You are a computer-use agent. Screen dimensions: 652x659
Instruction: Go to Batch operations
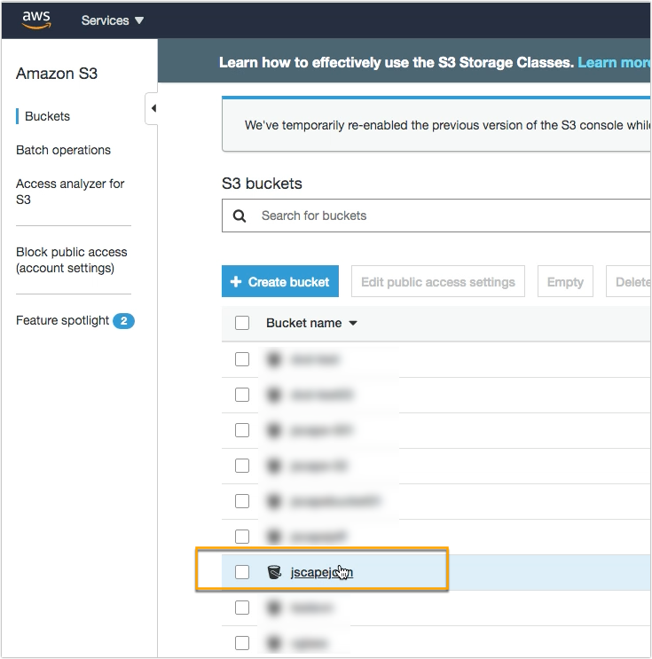[63, 150]
